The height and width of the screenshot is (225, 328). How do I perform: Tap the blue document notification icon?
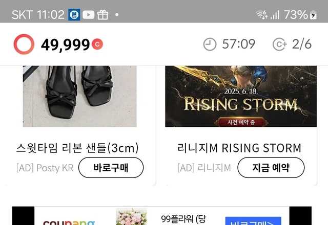(x=74, y=15)
